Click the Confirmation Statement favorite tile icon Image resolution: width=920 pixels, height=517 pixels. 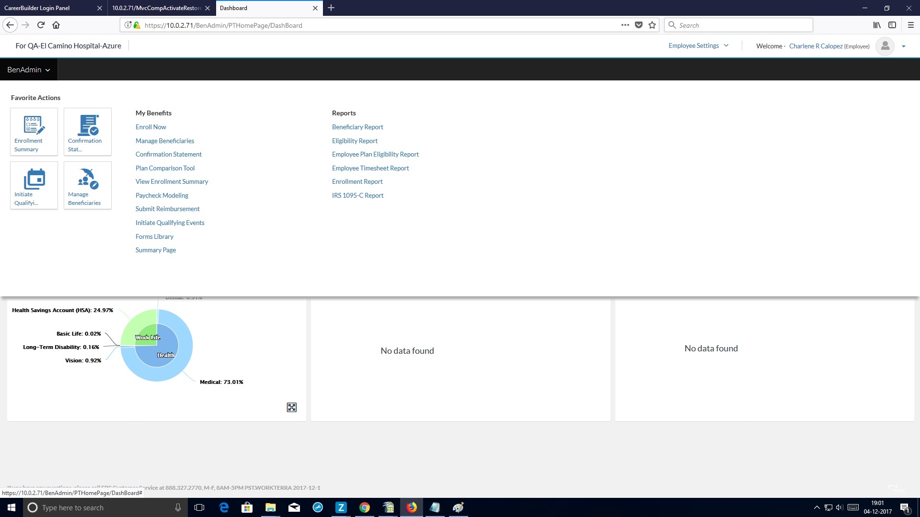(x=88, y=125)
